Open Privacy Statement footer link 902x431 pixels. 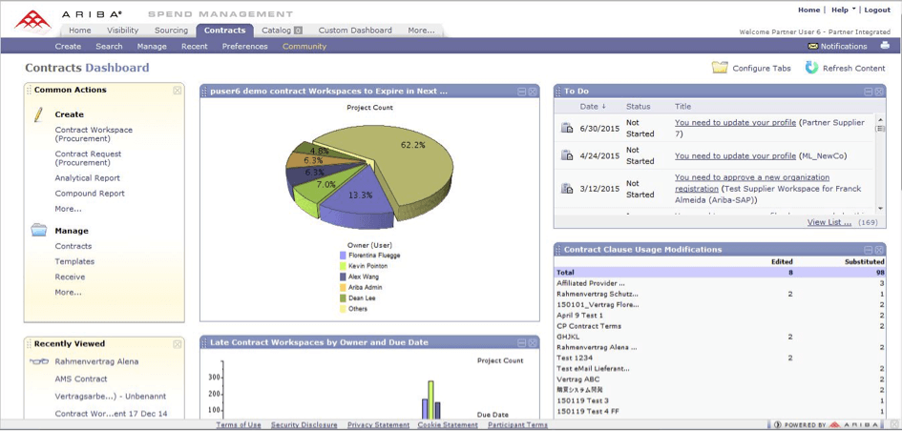coord(379,425)
